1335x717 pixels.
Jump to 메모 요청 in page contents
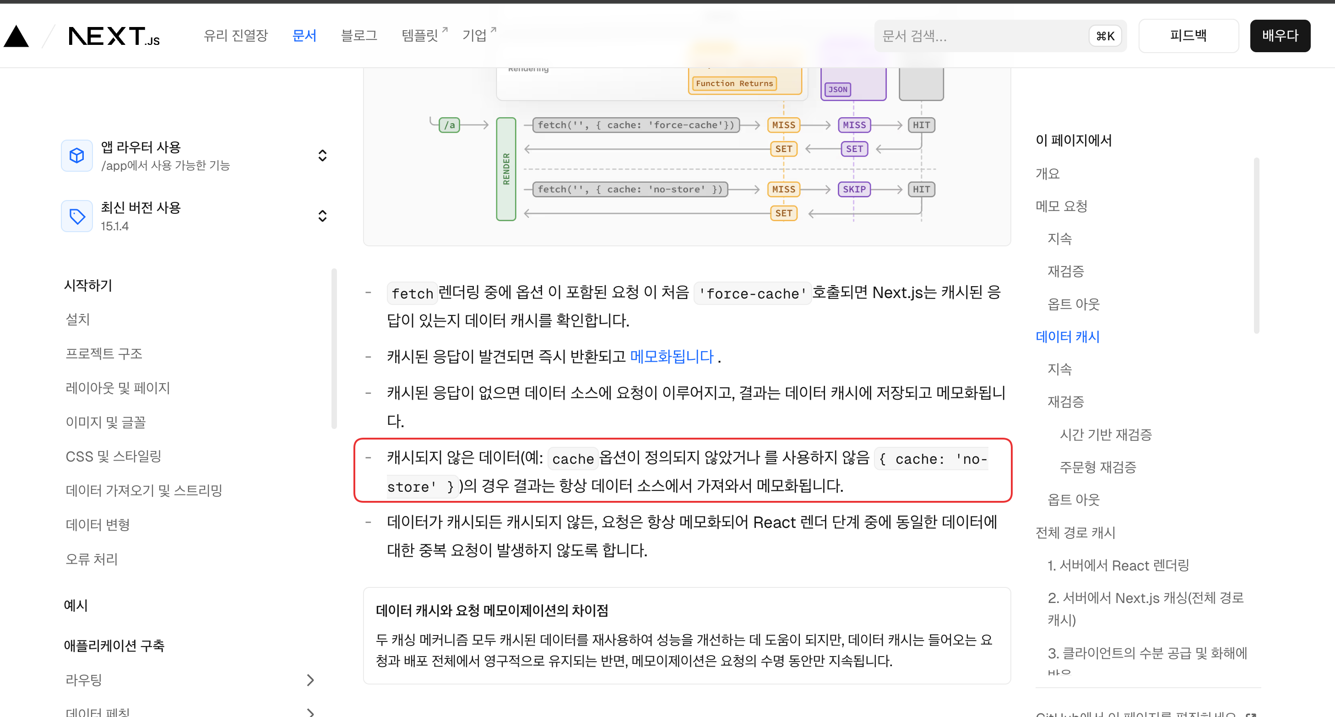(1061, 206)
